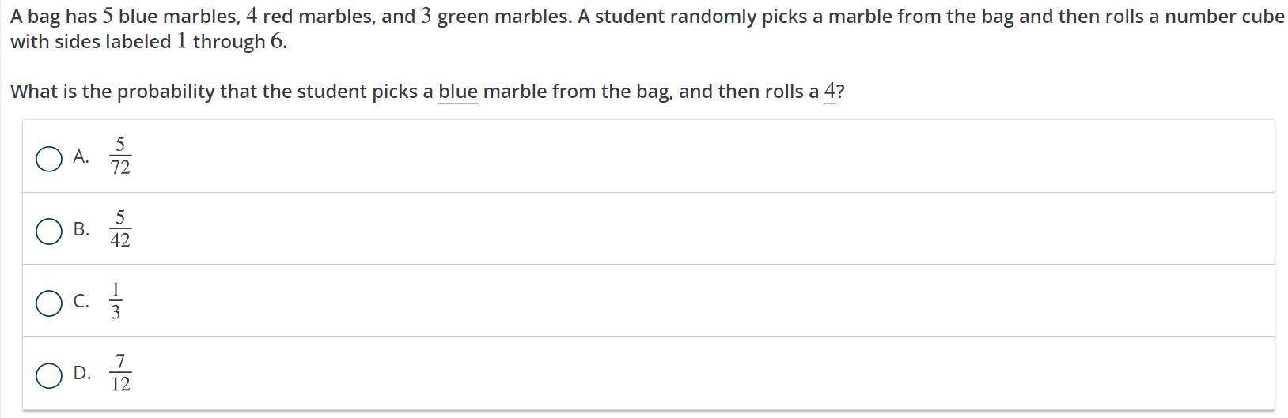This screenshot has height=418, width=1288.
Task: Click the number 3 before "green marbles"
Action: click(x=426, y=17)
